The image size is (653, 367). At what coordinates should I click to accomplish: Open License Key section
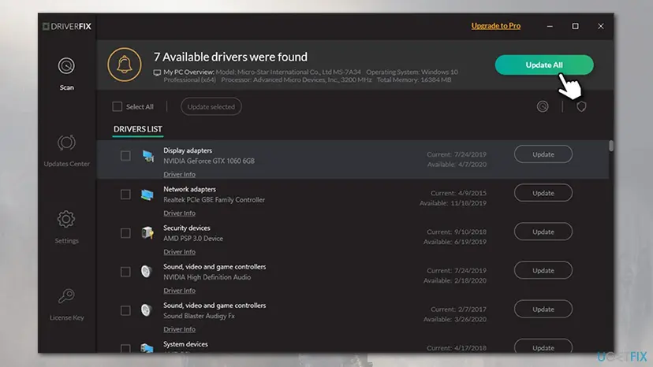tap(66, 305)
